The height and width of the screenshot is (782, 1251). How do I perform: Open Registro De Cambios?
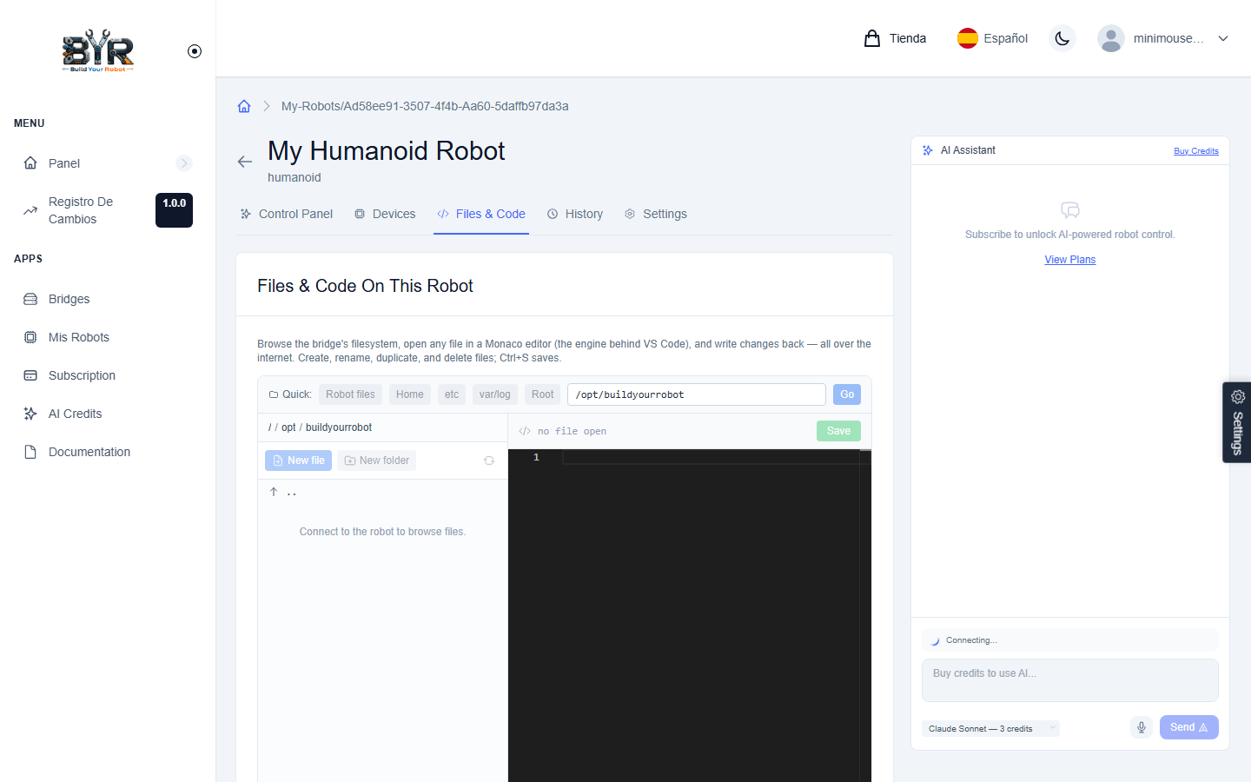pos(81,210)
